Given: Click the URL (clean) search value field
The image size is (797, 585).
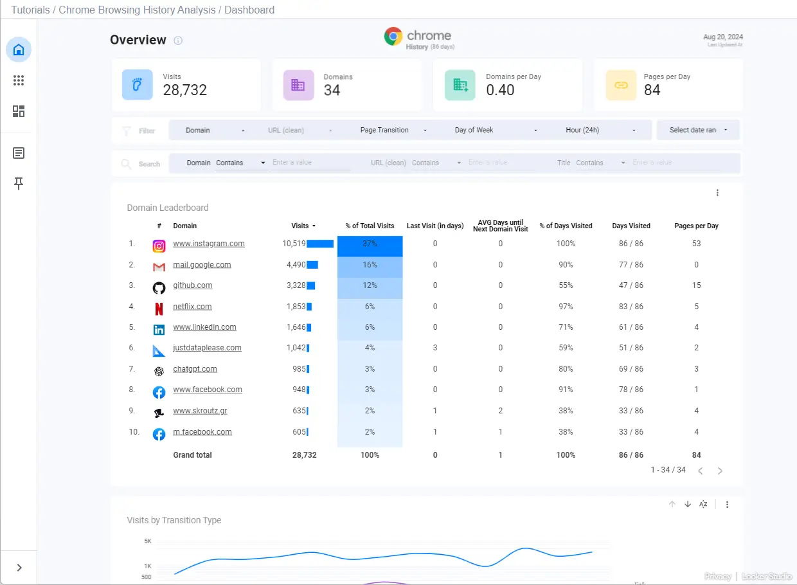Looking at the screenshot, I should tap(501, 163).
